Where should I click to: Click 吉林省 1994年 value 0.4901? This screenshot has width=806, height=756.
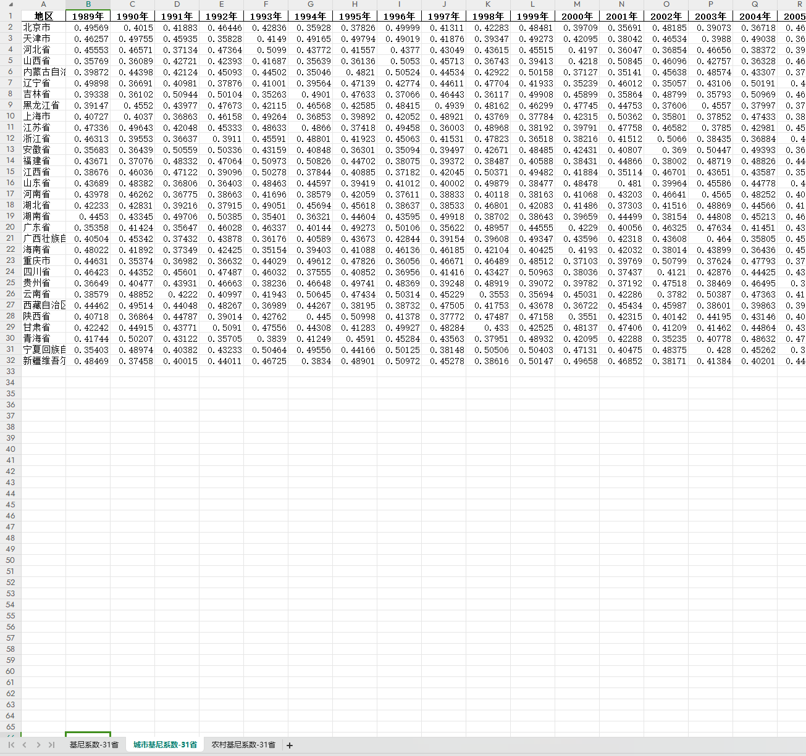310,94
